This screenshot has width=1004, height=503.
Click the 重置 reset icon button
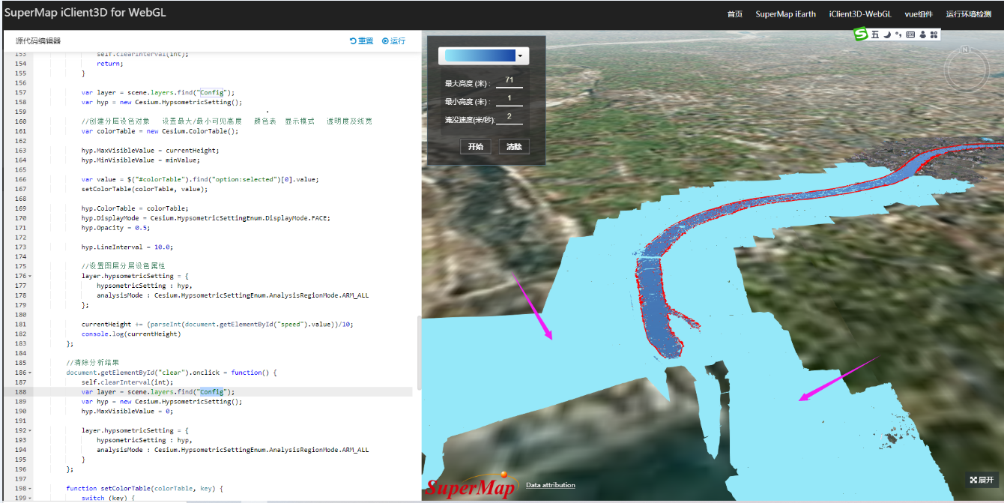coord(361,41)
